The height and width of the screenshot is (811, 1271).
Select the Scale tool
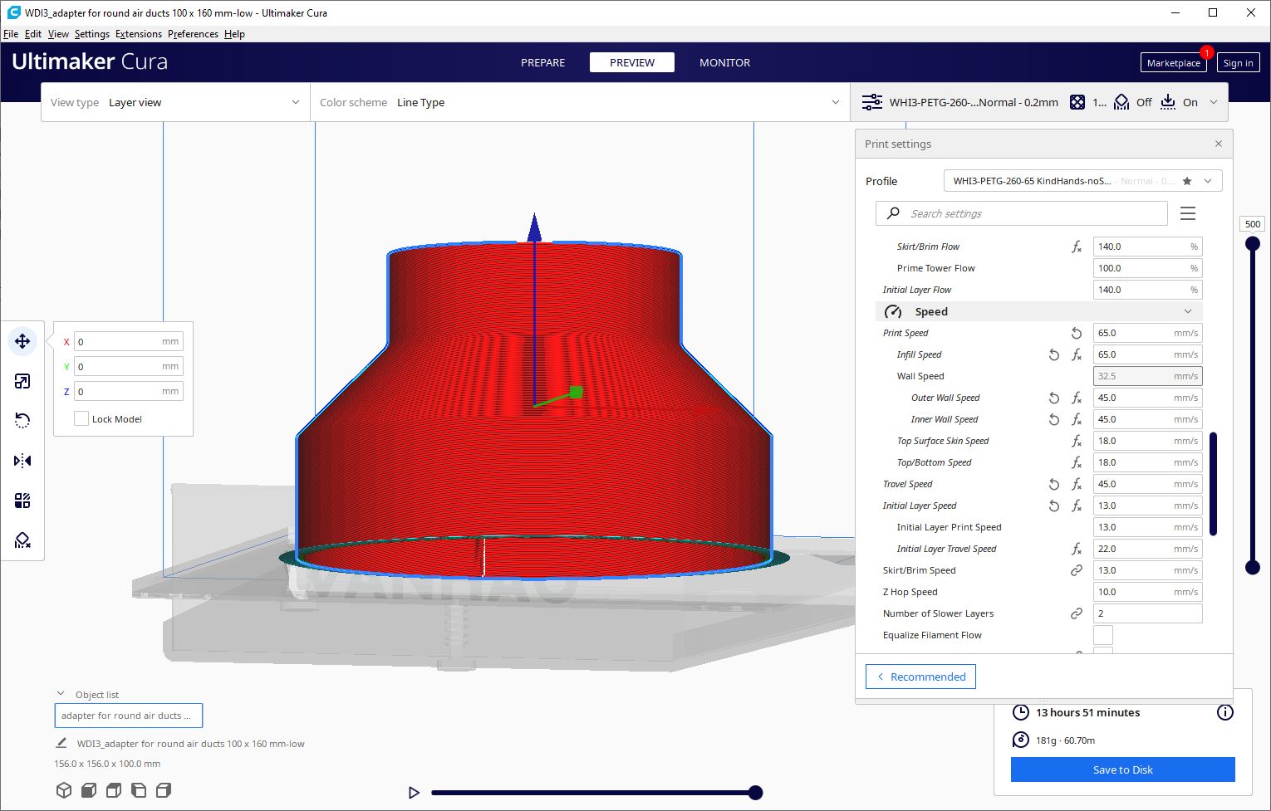[22, 380]
